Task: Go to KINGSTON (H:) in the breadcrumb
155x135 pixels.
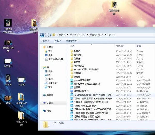Action: (78, 35)
